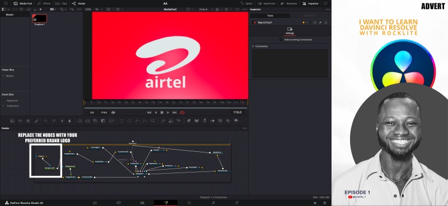This screenshot has width=448, height=206.
Task: Open the Settings tab of MacroTool1
Action: pyautogui.click(x=290, y=31)
